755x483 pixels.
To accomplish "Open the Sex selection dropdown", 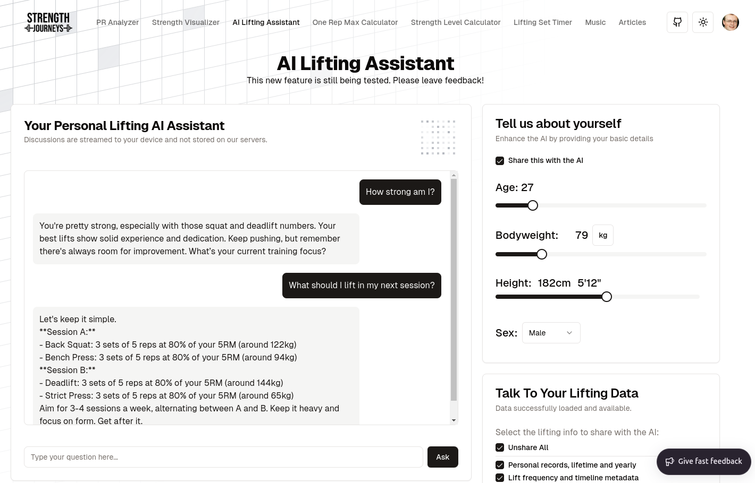I will (x=551, y=333).
